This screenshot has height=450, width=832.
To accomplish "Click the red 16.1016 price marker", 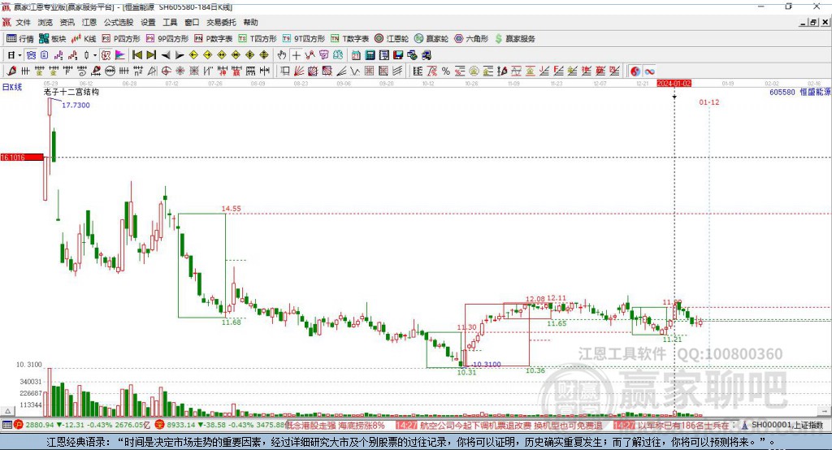I will [22, 157].
